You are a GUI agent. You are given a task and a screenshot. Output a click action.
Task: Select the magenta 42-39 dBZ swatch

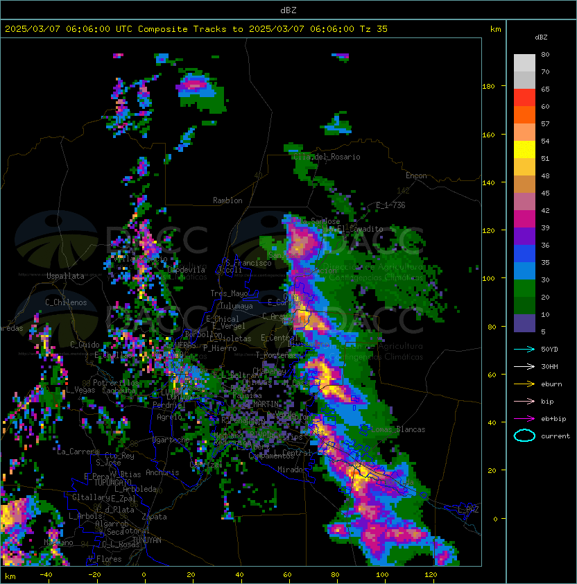coord(524,219)
